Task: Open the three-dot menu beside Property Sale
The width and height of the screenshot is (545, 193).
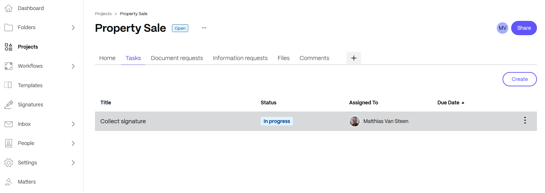Action: (204, 28)
